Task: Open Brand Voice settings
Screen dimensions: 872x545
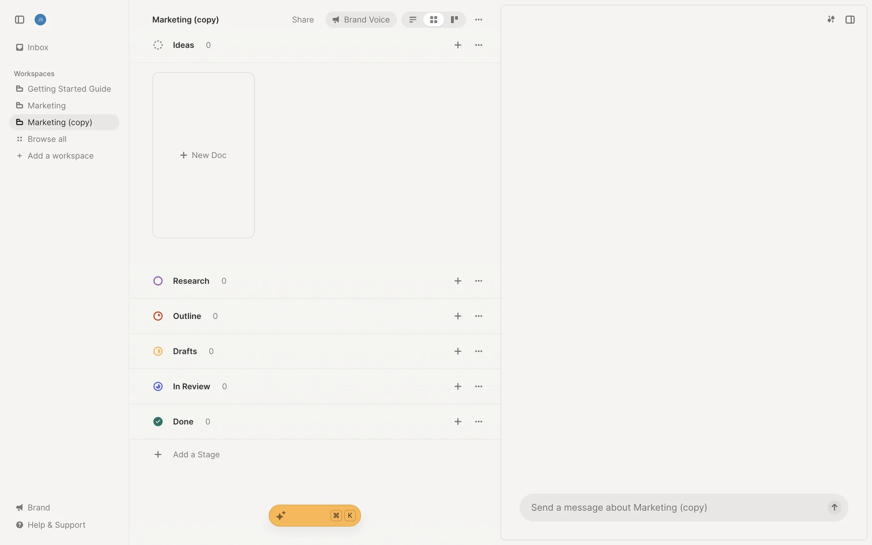Action: click(361, 20)
